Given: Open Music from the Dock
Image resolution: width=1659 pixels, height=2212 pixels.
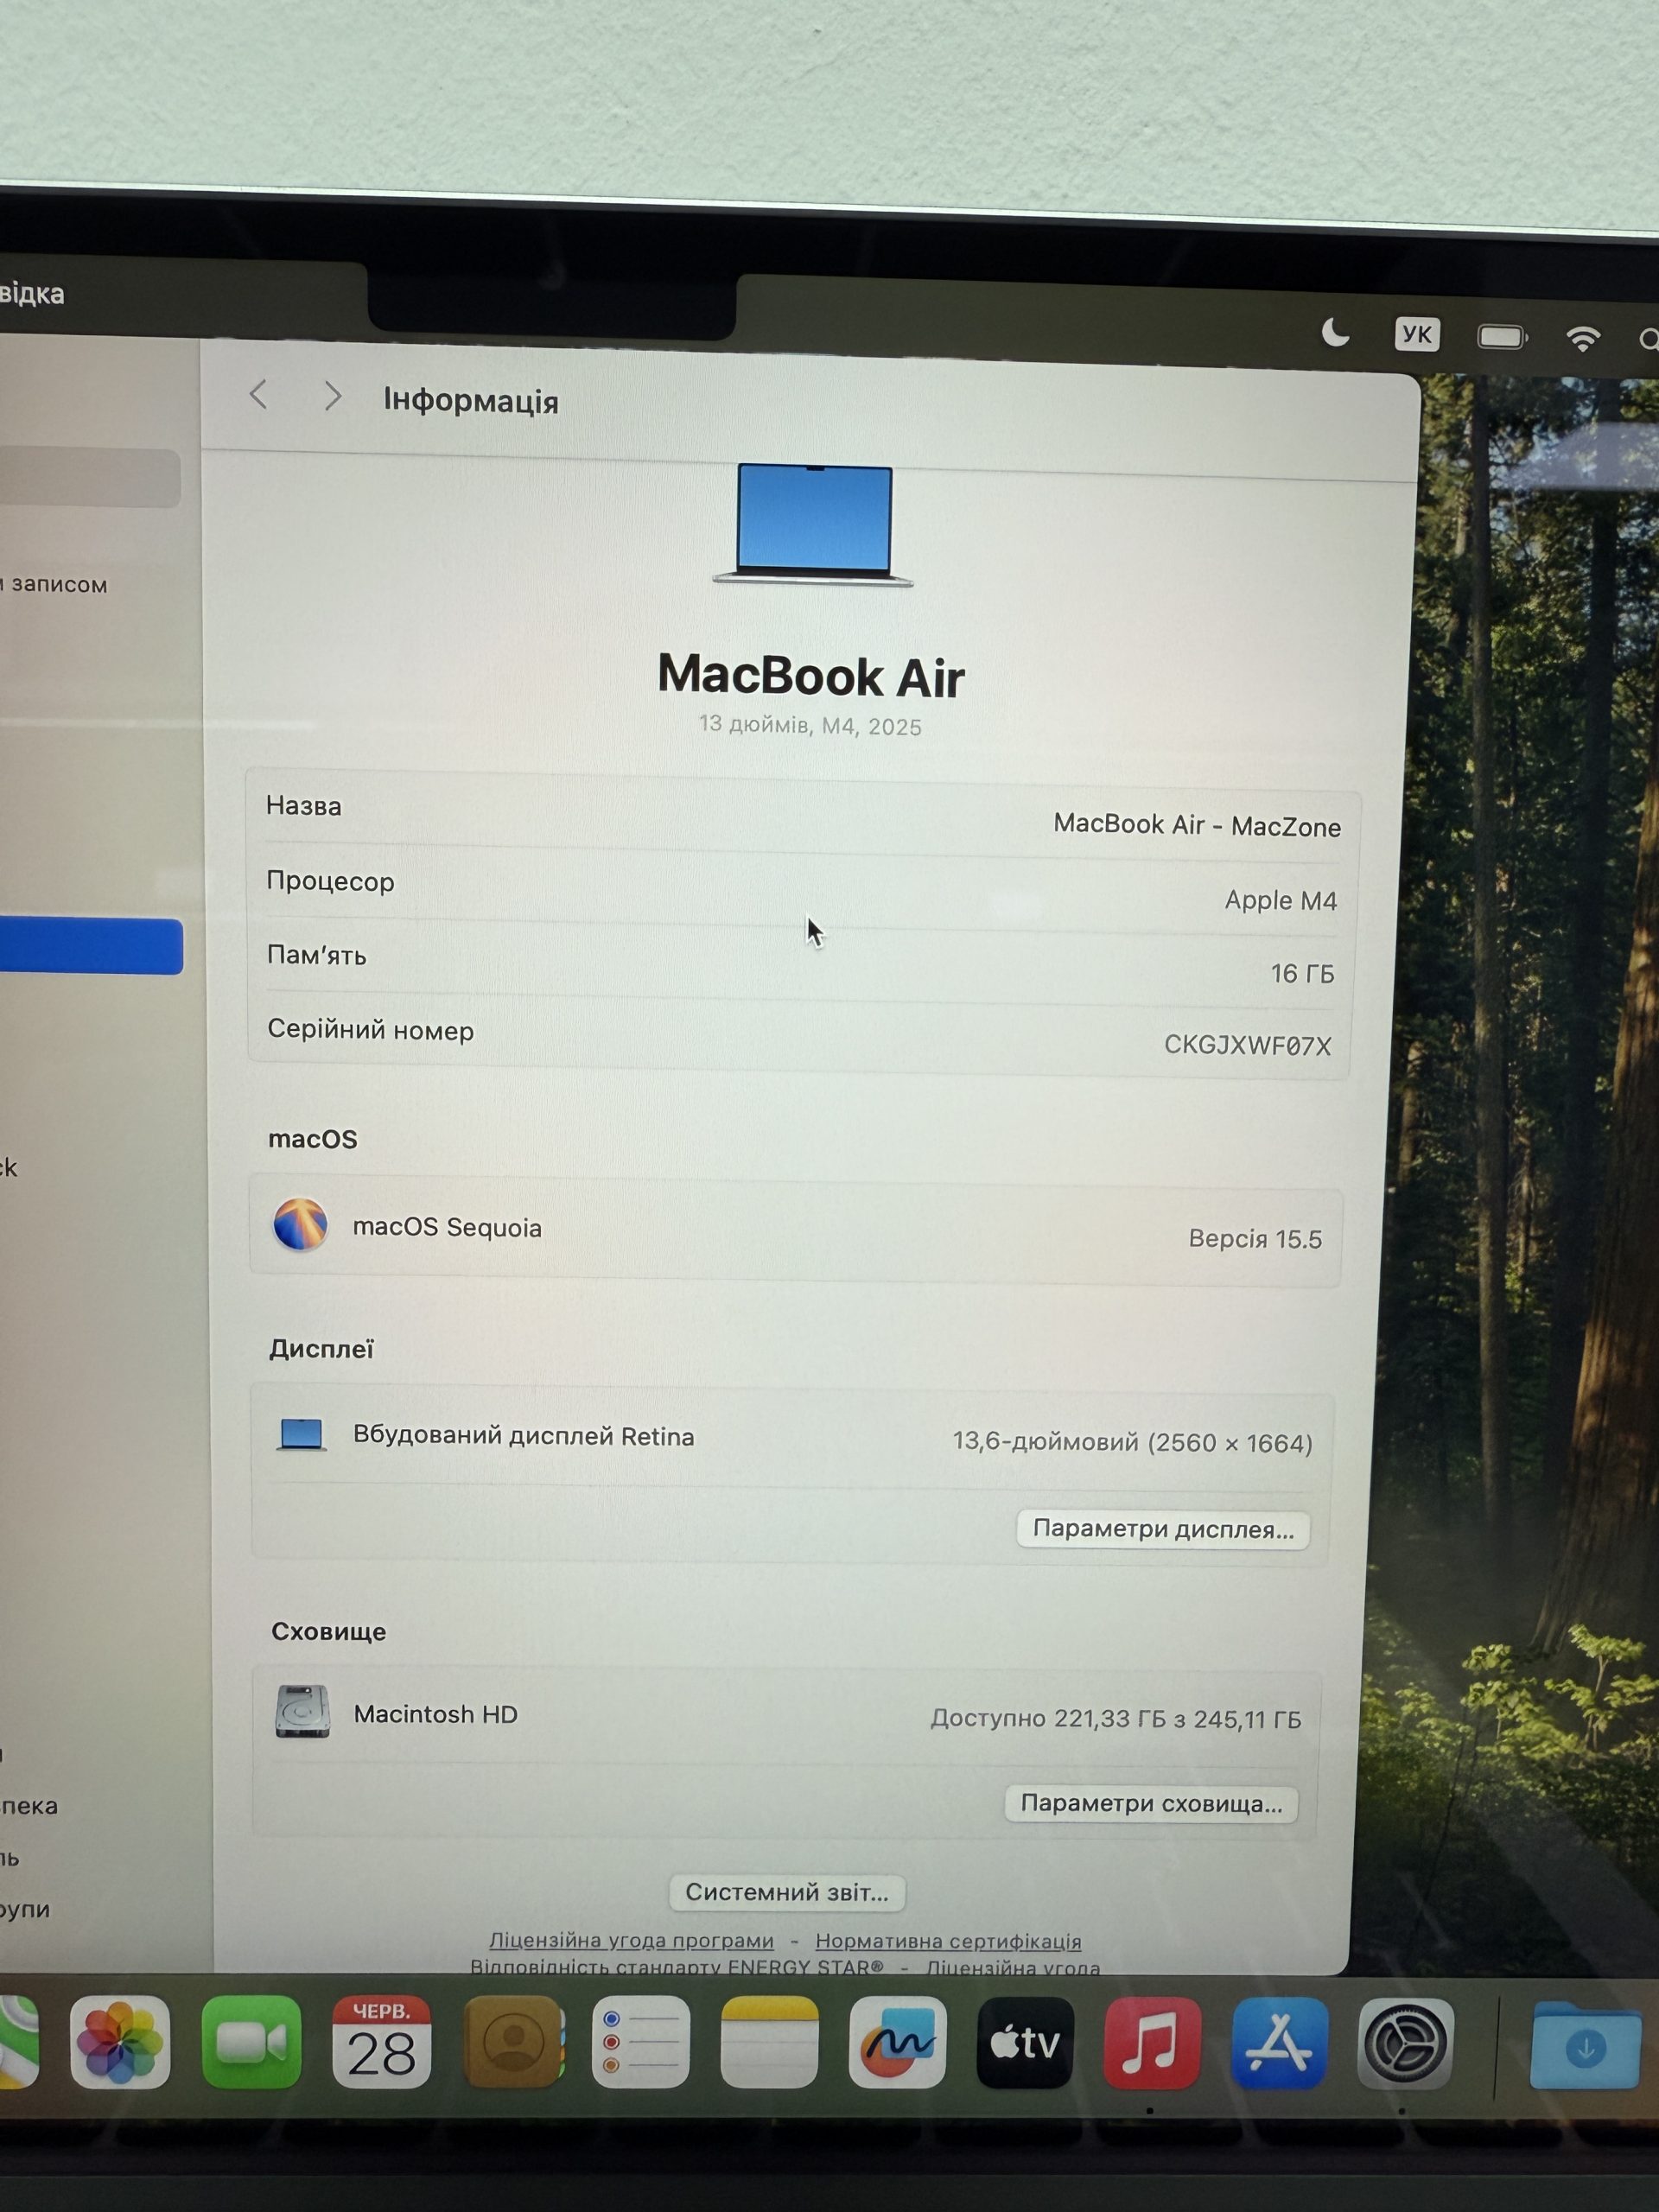Looking at the screenshot, I should pos(1152,2043).
